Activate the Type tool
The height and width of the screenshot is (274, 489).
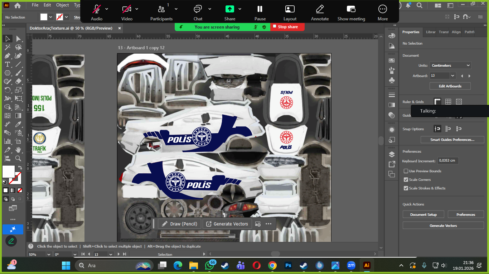click(x=8, y=64)
